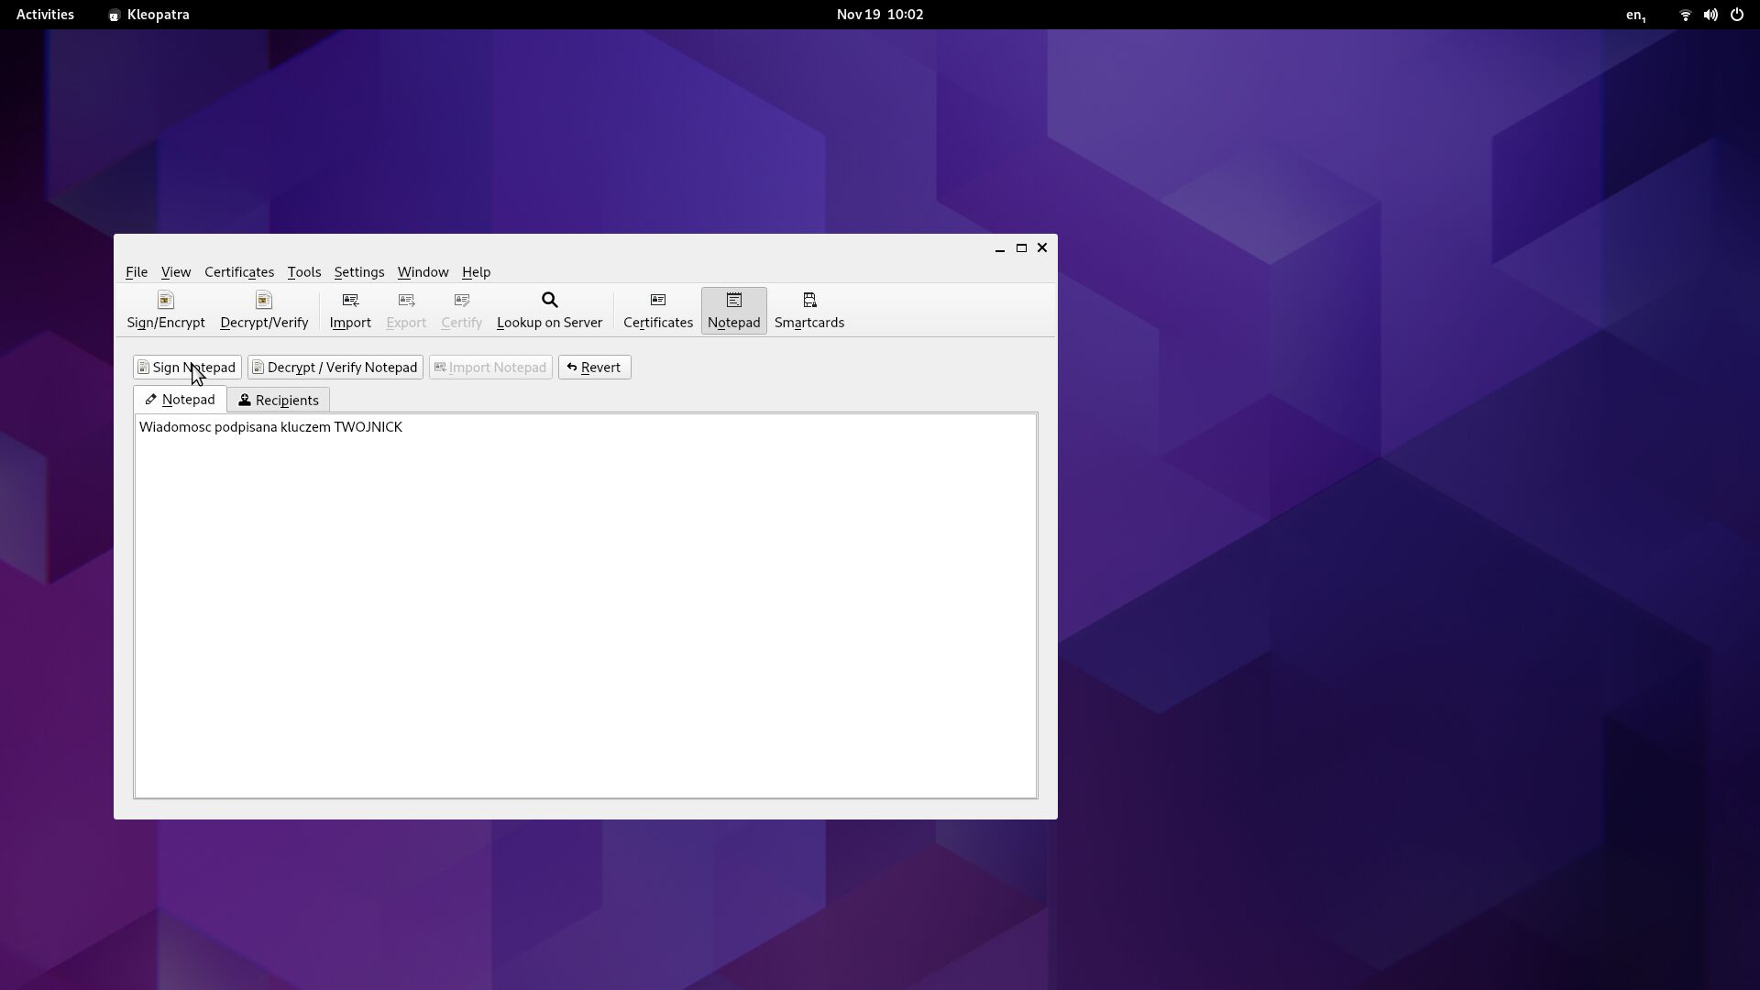Viewport: 1760px width, 990px height.
Task: Click Decrypt / Verify Notepad button
Action: tap(335, 367)
